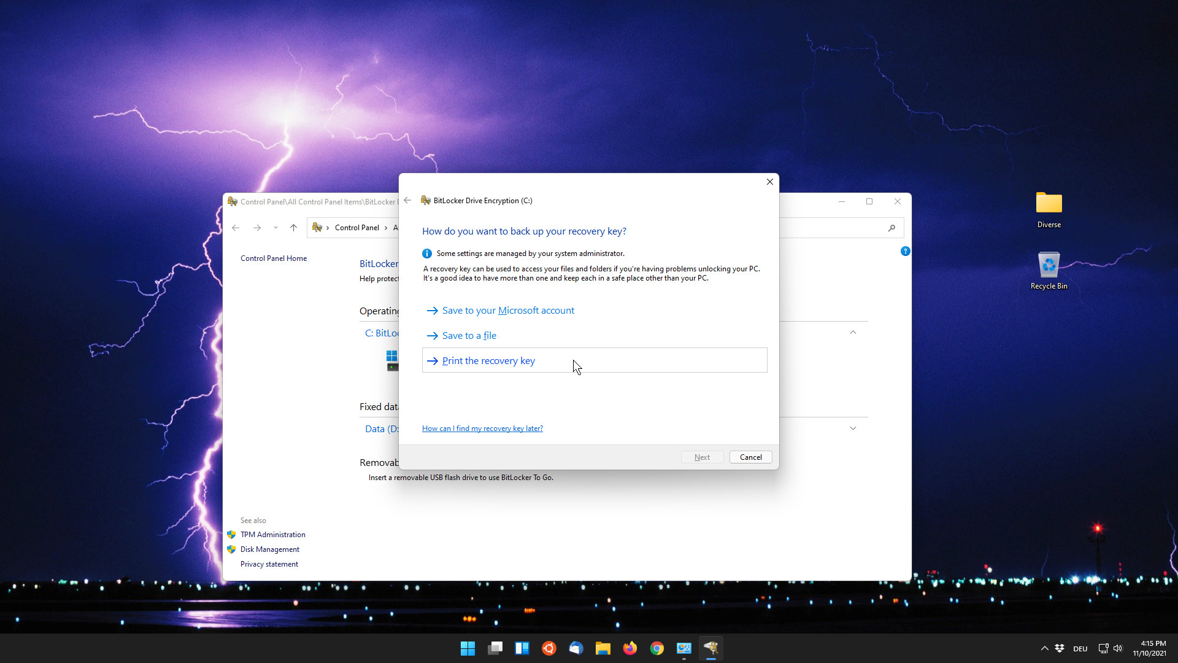Click the Cancel button in the wizard
The width and height of the screenshot is (1178, 663).
750,457
